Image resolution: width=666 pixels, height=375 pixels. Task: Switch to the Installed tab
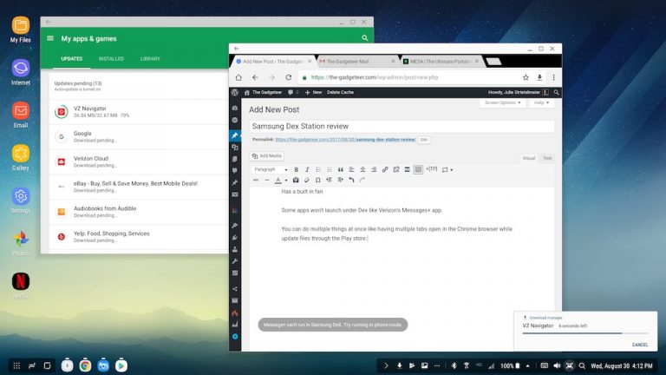click(111, 58)
